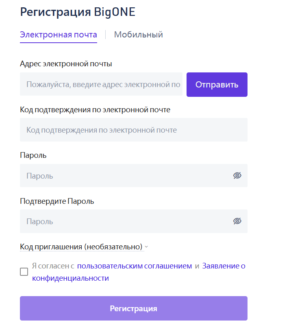Open the пользовательским соглашением link

[x=135, y=266]
